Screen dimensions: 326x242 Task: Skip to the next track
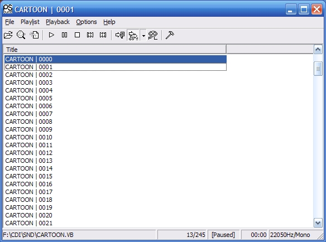pos(103,35)
